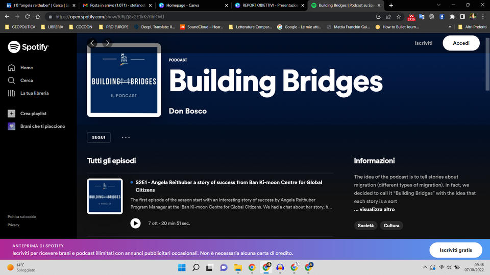This screenshot has height=275, width=490.
Task: Click Building Bridges podcast cover art
Action: tap(124, 80)
